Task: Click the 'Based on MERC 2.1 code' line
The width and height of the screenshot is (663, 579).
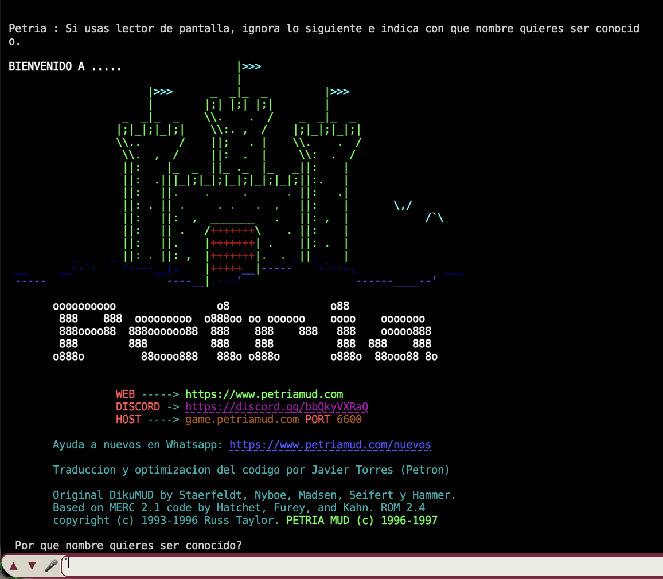Action: pyautogui.click(x=239, y=507)
